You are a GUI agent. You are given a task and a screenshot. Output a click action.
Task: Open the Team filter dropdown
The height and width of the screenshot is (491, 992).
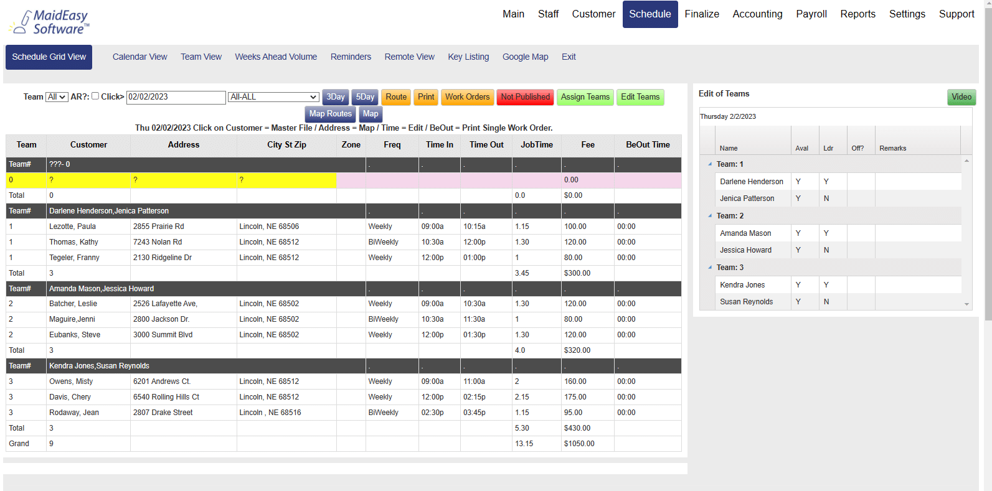pyautogui.click(x=57, y=97)
